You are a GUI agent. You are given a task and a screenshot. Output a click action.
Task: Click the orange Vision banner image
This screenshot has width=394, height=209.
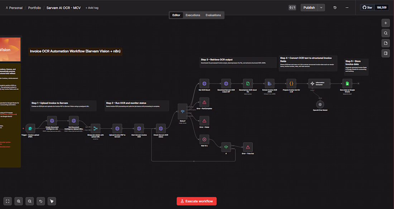click(10, 49)
